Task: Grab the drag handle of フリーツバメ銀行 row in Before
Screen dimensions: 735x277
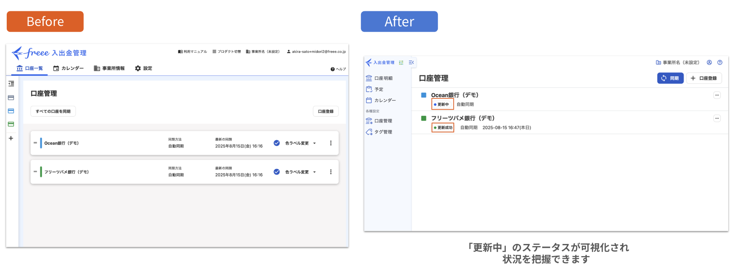Action: [x=35, y=172]
